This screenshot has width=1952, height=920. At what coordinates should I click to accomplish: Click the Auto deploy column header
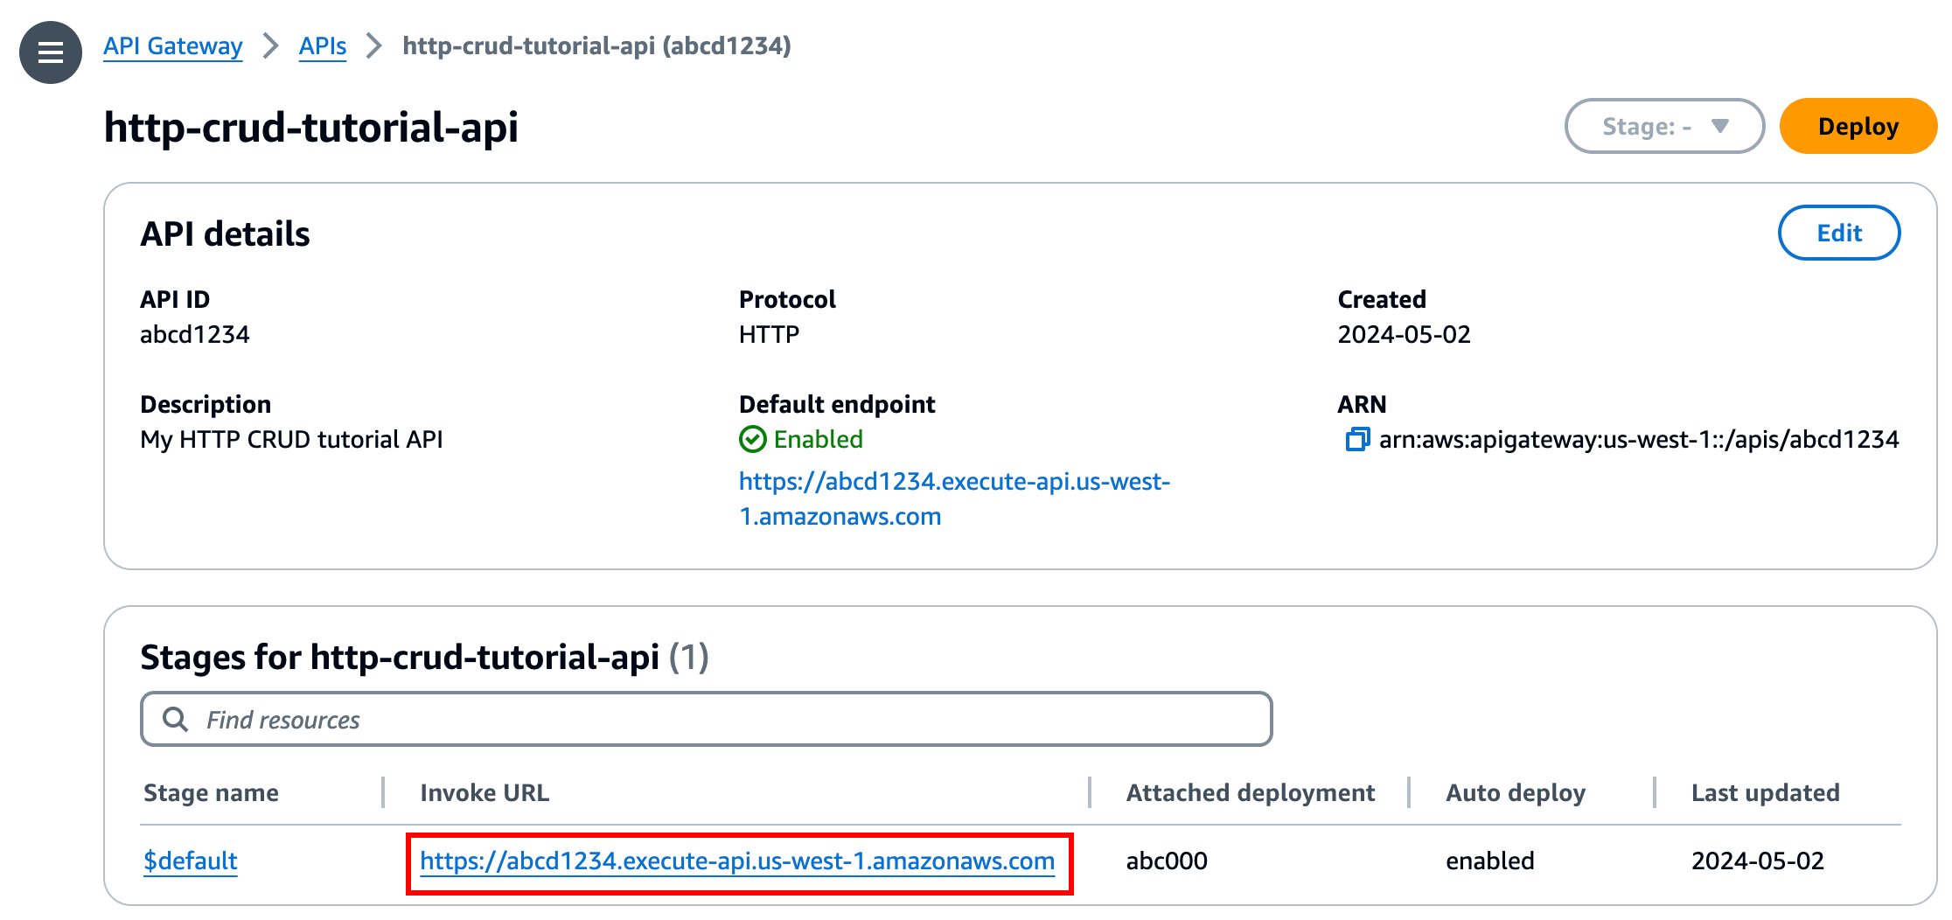(x=1515, y=792)
